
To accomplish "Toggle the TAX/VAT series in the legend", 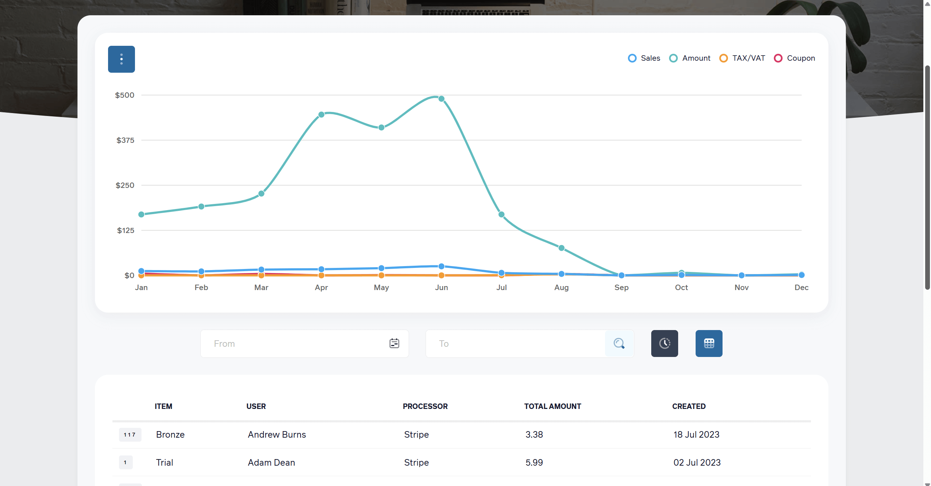I will [x=742, y=58].
